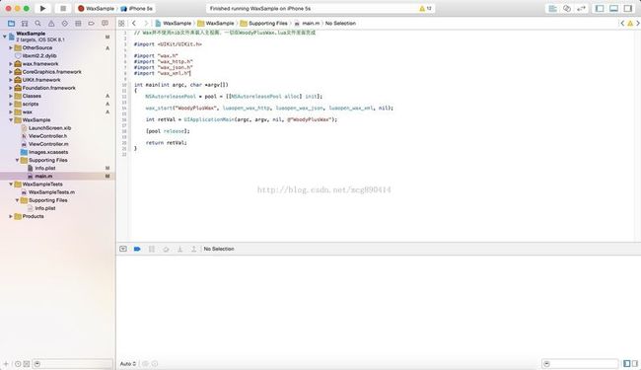This screenshot has height=370, width=641.
Task: Add a new file with plus button
Action: 6,363
